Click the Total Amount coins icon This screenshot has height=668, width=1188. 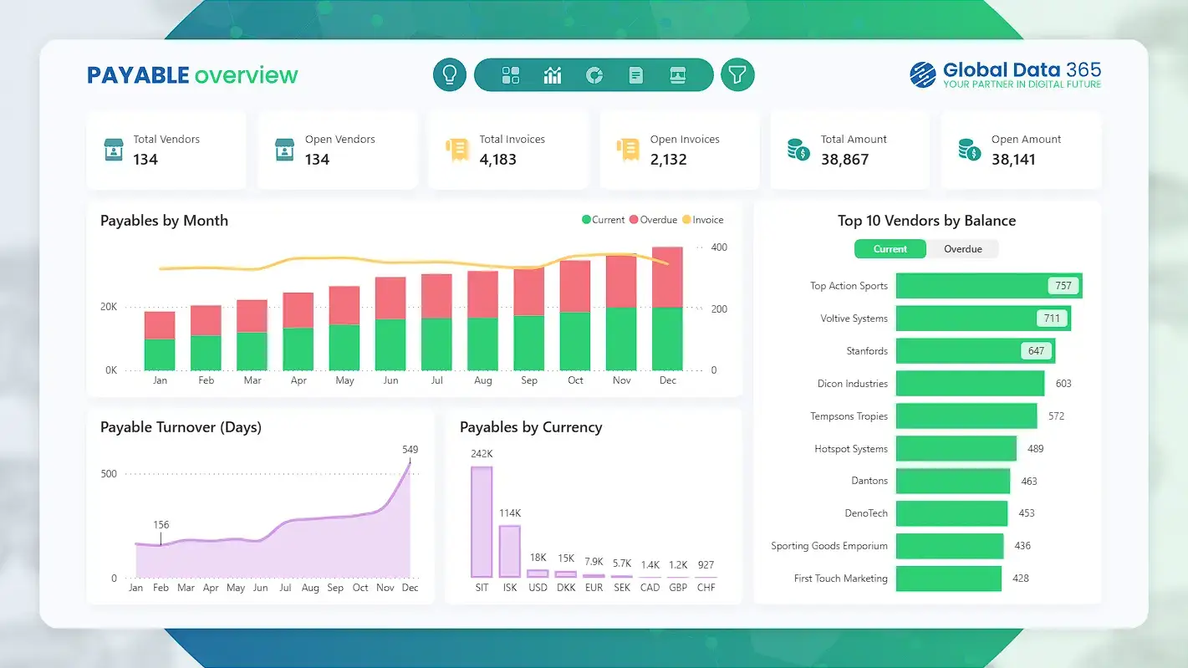click(x=799, y=149)
